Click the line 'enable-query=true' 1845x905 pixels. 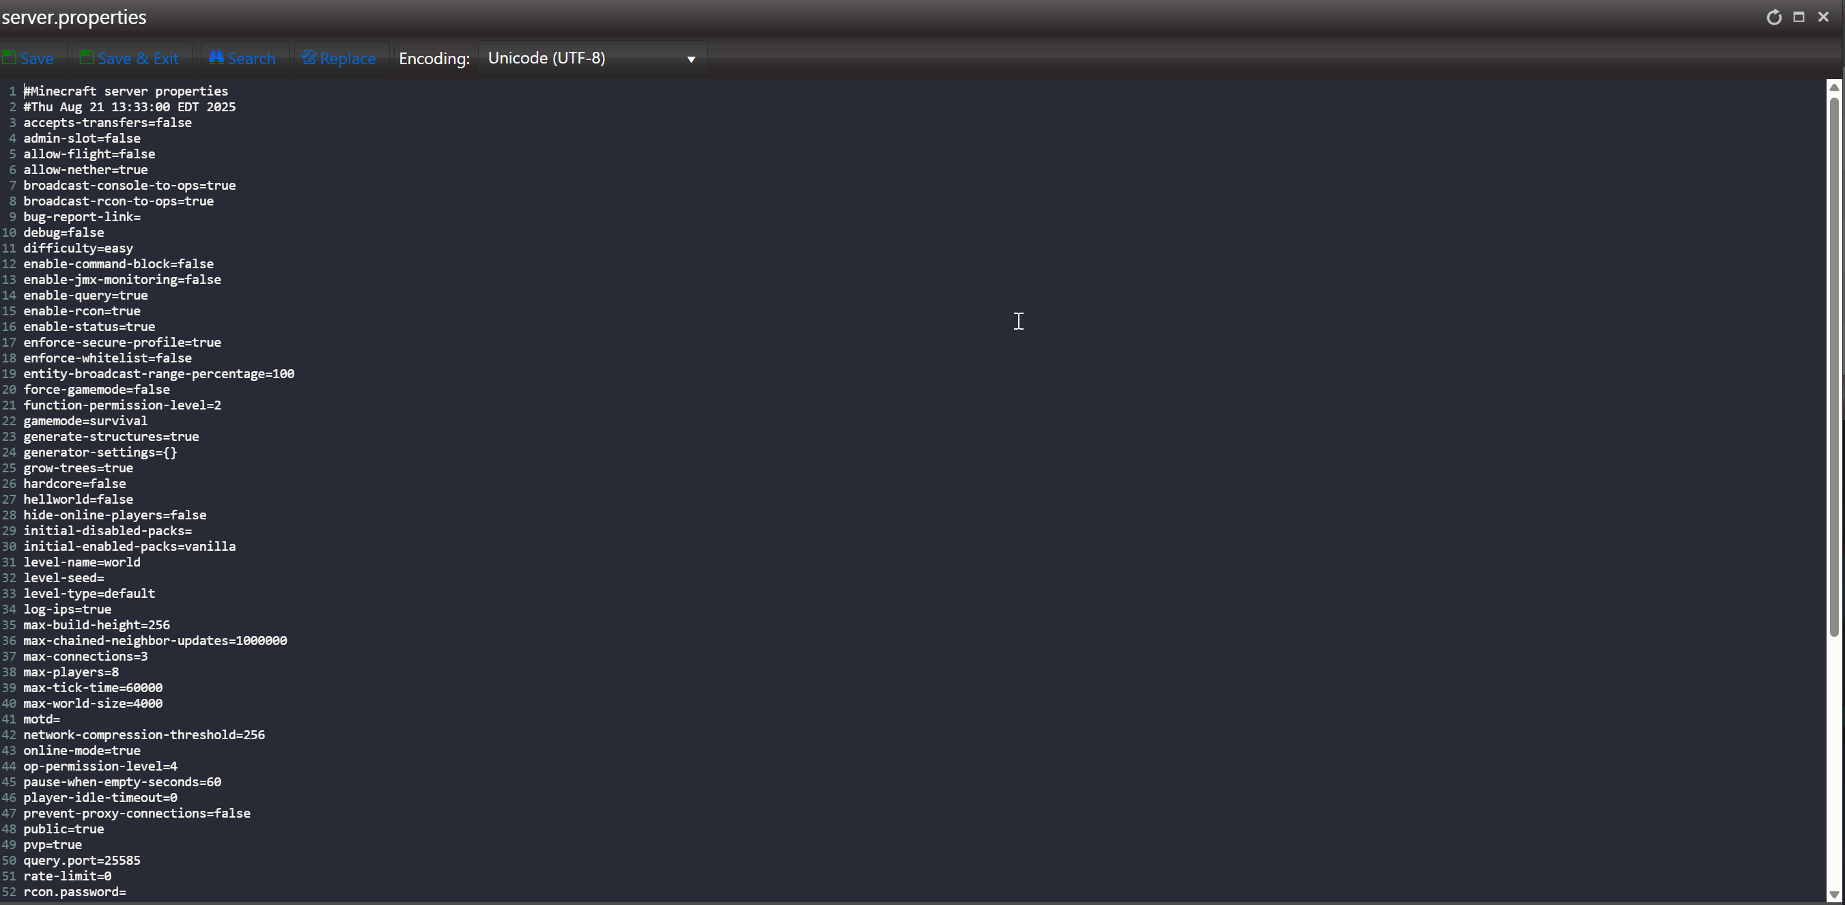[85, 296]
